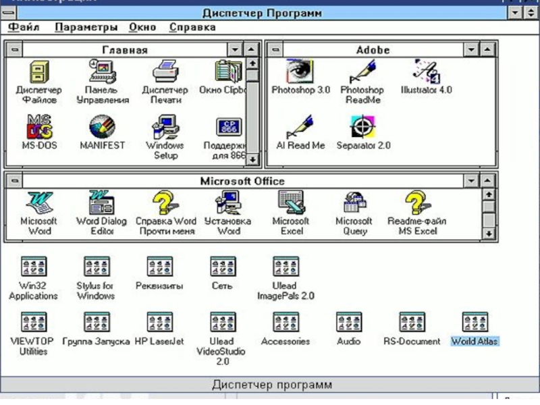Open the Microsoft Office window control menu box

[x=13, y=181]
